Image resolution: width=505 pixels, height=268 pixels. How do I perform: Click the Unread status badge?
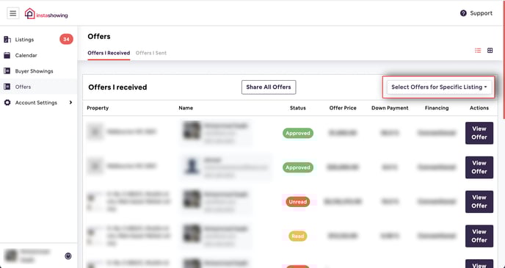tap(298, 202)
